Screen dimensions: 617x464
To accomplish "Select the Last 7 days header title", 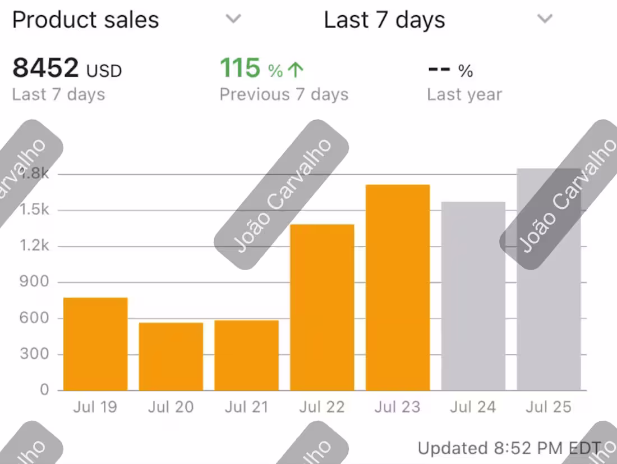I will point(385,19).
